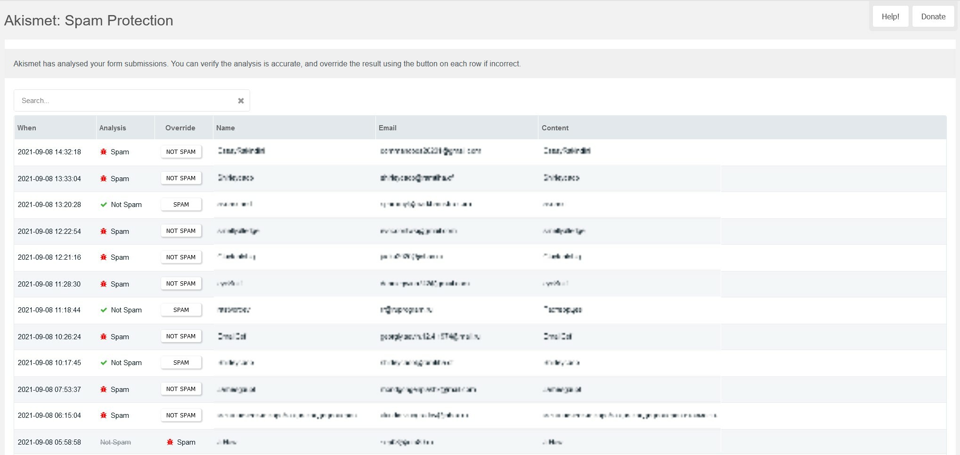
Task: Mark the 11:28:30 submission as NOT SPAM
Action: pos(181,284)
